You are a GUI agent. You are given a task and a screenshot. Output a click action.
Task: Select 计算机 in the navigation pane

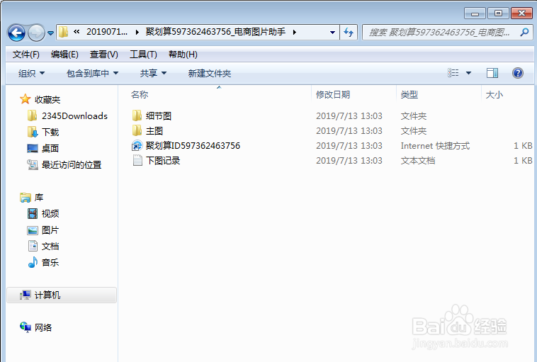click(x=62, y=295)
